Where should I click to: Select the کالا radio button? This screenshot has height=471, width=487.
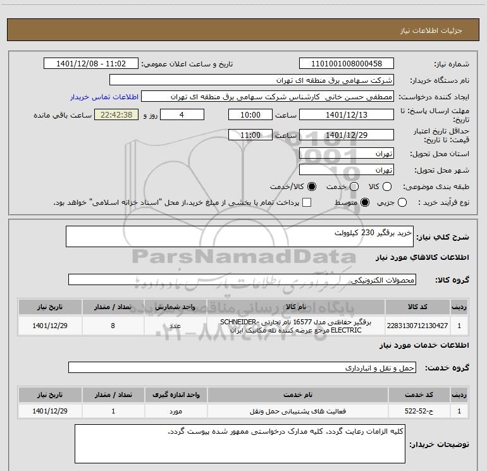[387, 187]
